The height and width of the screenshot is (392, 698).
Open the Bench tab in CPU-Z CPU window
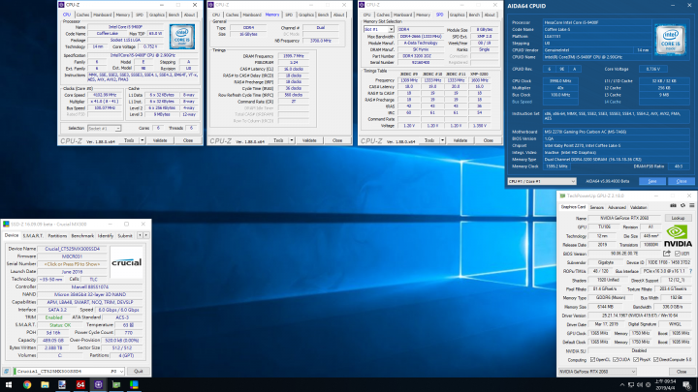[x=174, y=15]
